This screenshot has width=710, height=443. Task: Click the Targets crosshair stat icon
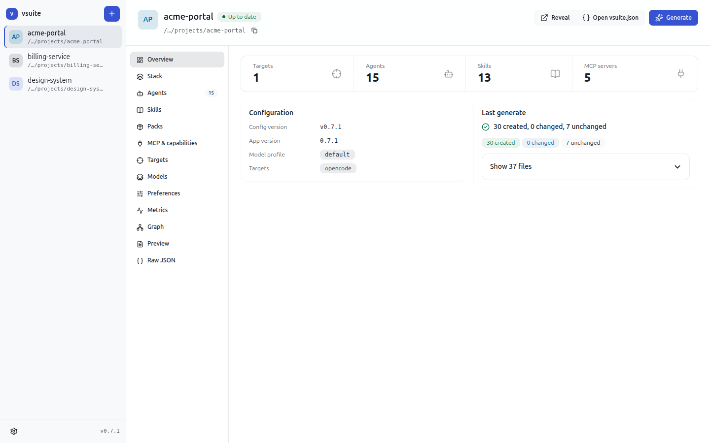tap(337, 74)
